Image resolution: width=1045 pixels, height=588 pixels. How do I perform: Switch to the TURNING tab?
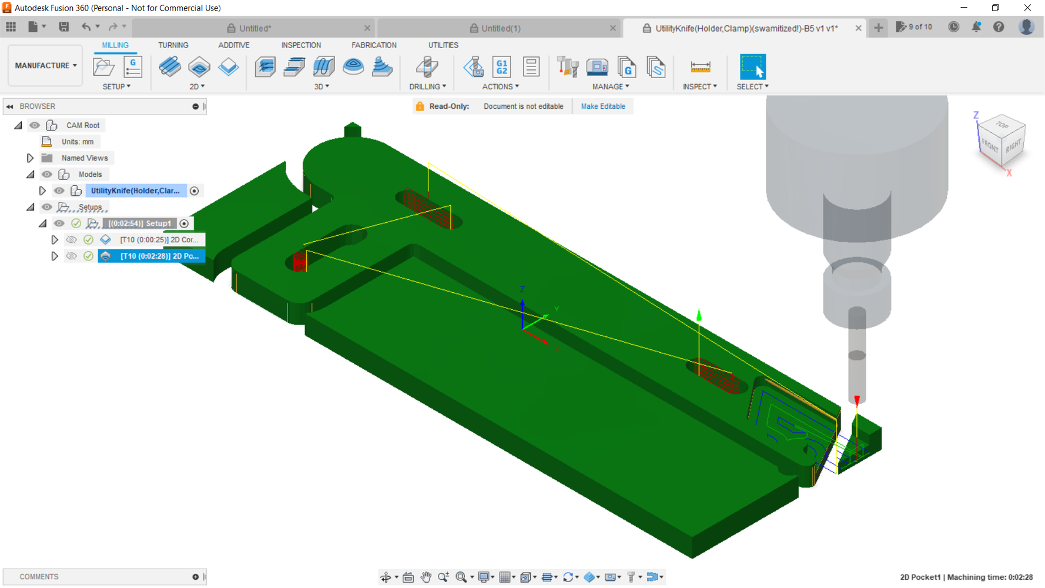point(173,45)
